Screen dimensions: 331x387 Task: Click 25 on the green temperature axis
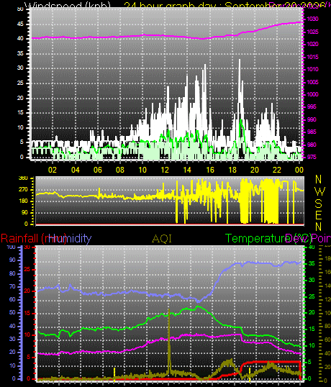[312, 296]
